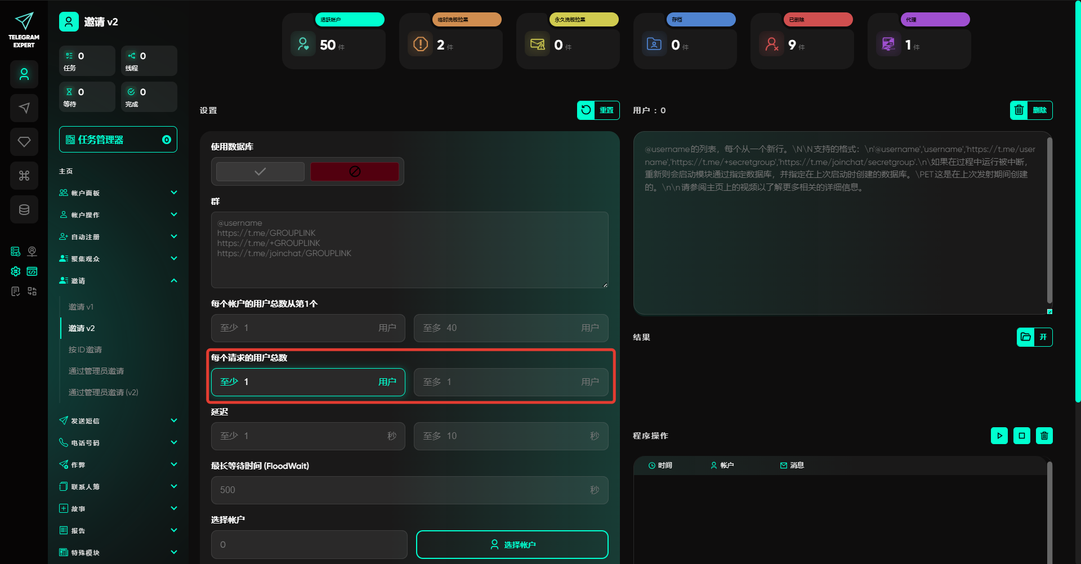Click the paper plane icon in left sidebar
The width and height of the screenshot is (1081, 564).
pyautogui.click(x=24, y=108)
